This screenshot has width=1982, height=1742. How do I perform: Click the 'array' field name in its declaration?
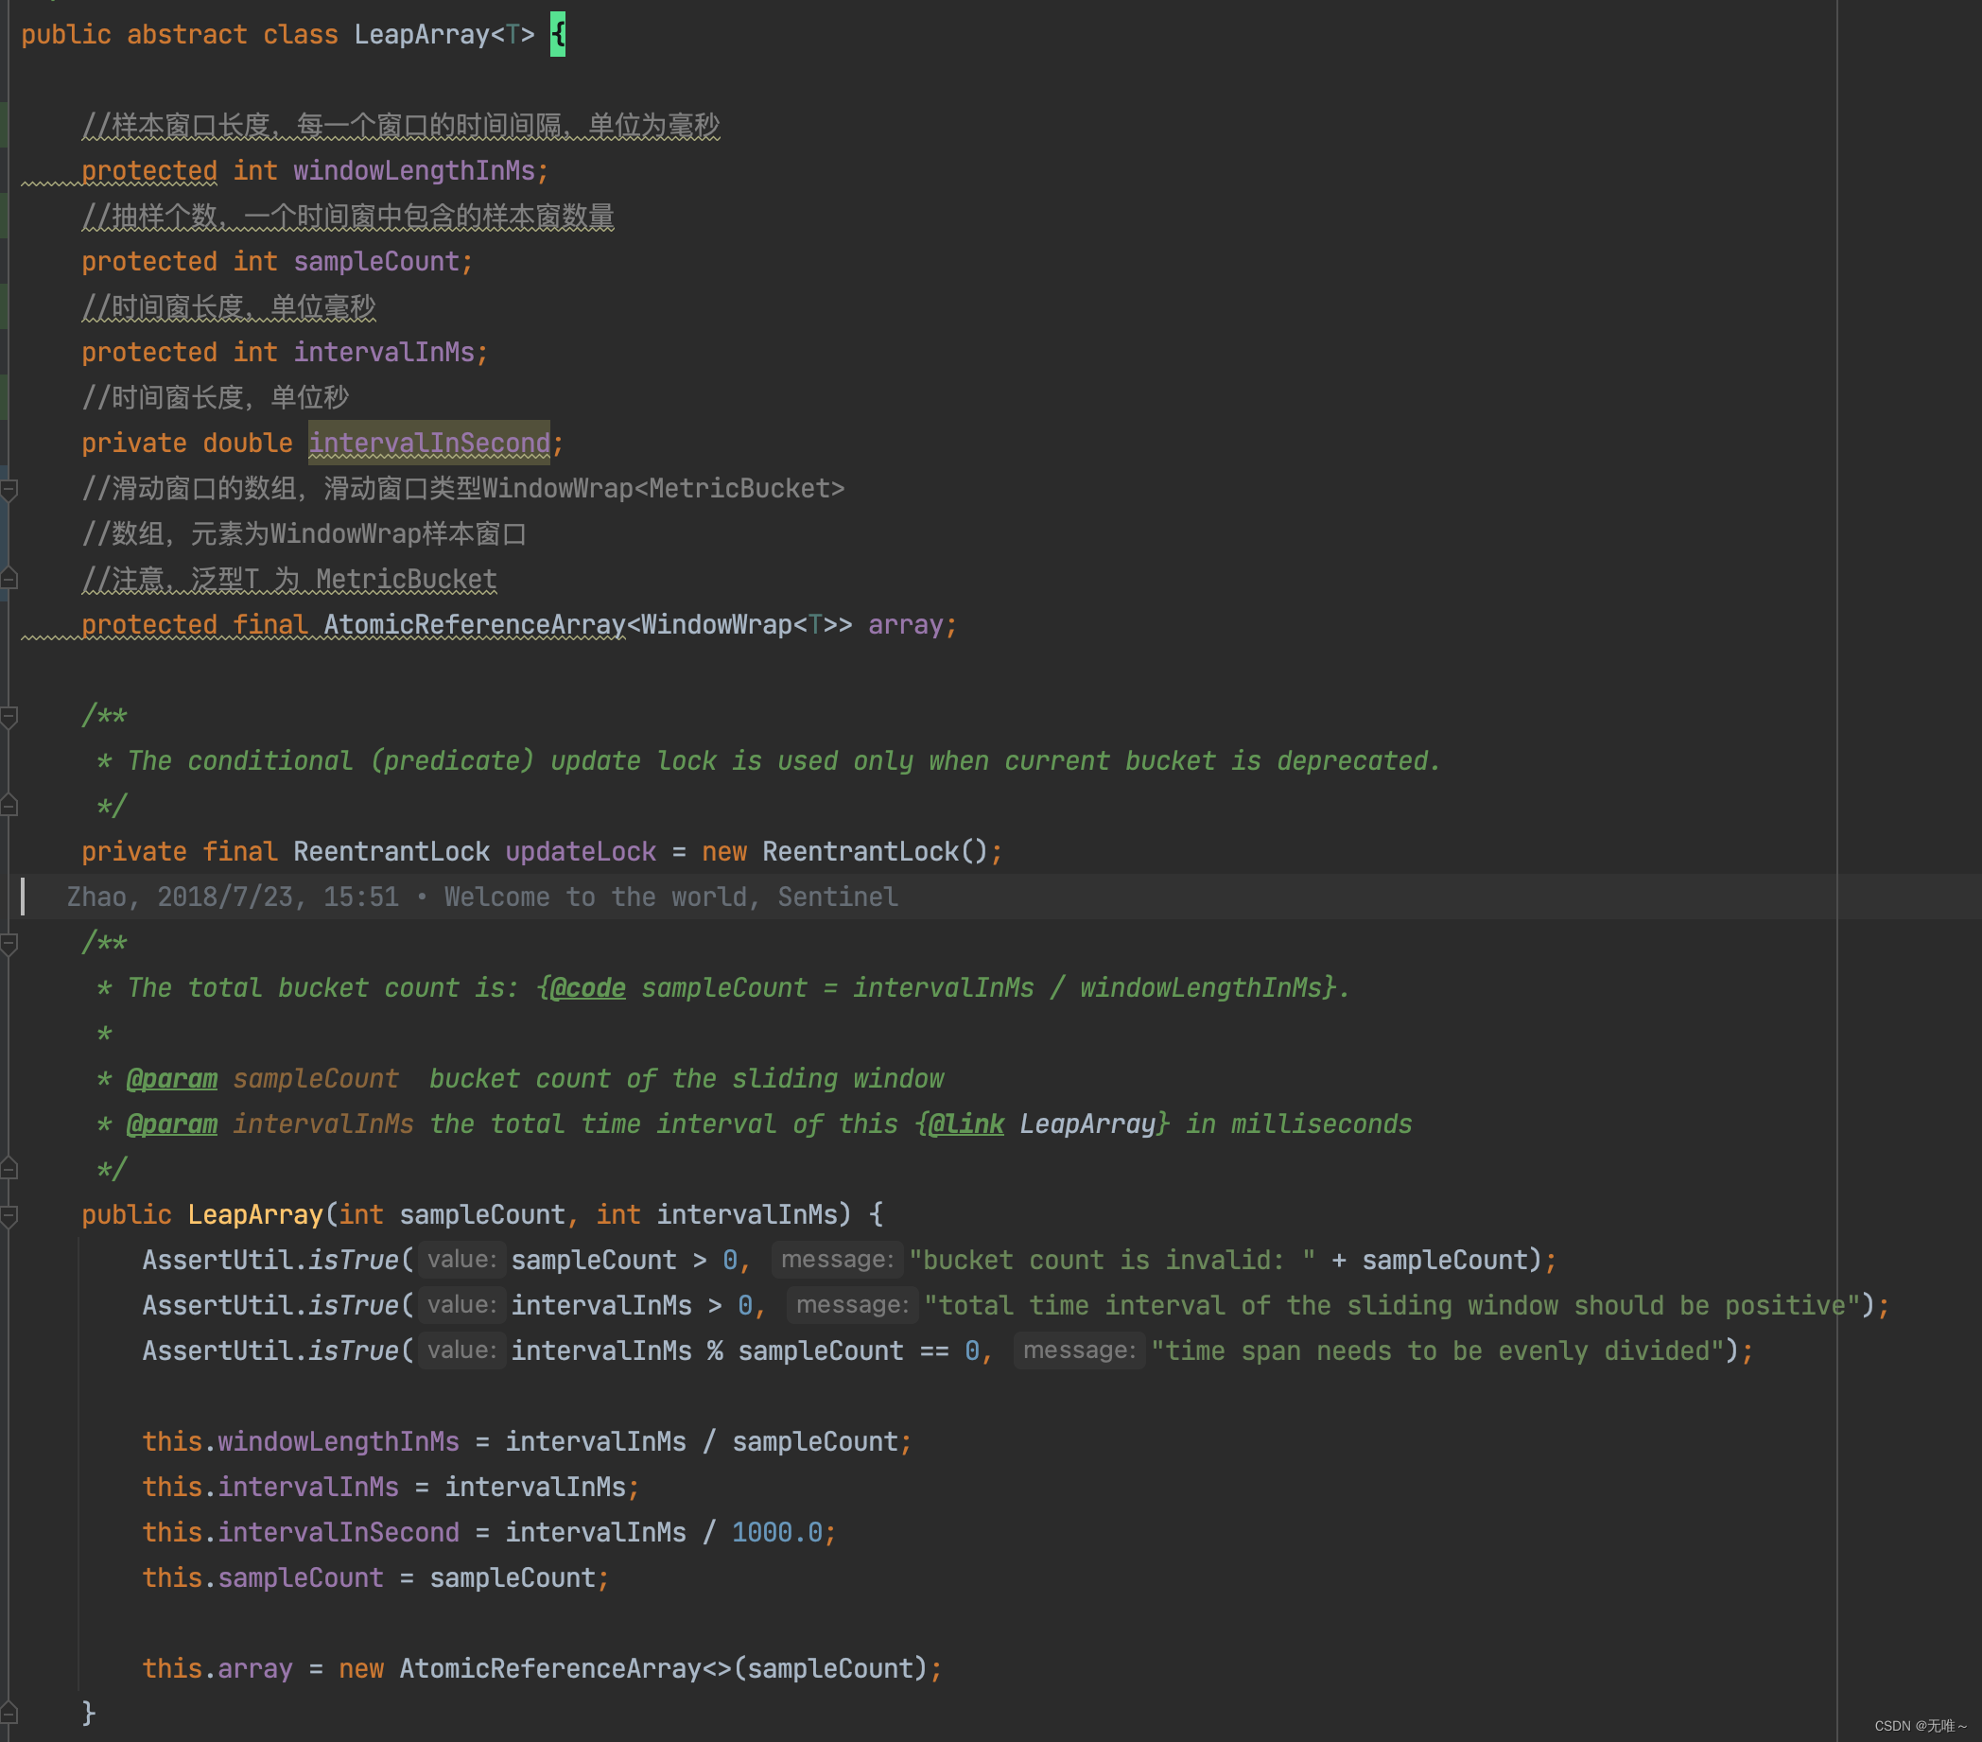click(x=906, y=624)
